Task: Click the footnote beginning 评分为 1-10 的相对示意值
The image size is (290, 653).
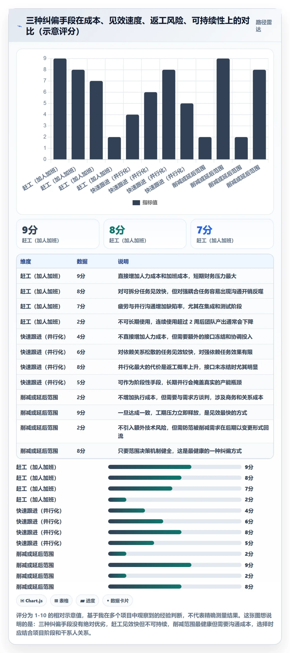Action: pos(145,624)
